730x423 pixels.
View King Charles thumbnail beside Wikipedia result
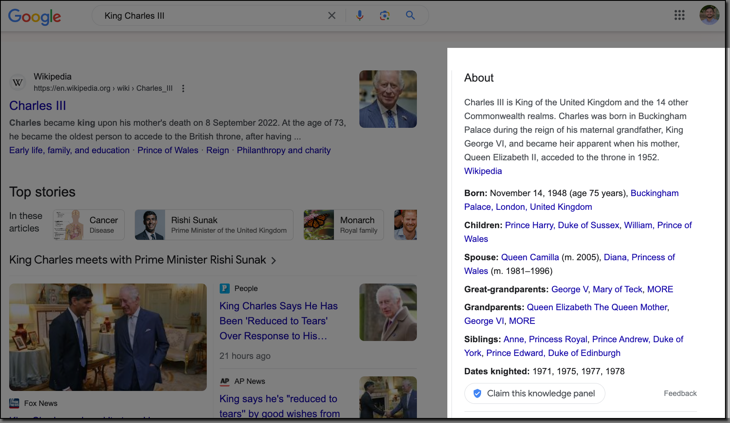(388, 99)
